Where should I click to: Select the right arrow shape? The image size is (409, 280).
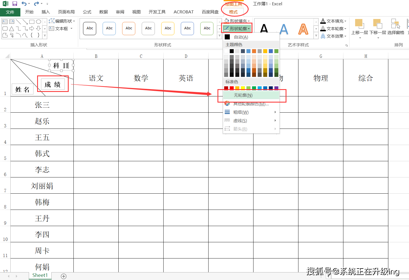[32, 29]
